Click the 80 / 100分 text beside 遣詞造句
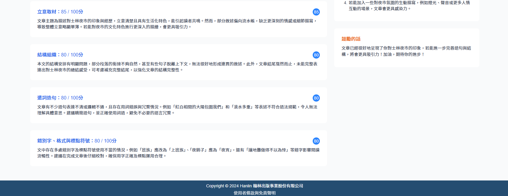Viewport: 508px width, 196px height. tap(72, 98)
